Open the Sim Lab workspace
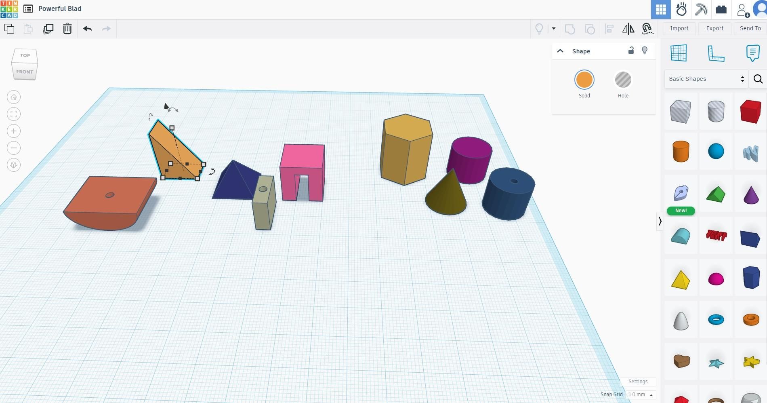Viewport: 767px width, 403px height. click(x=681, y=9)
